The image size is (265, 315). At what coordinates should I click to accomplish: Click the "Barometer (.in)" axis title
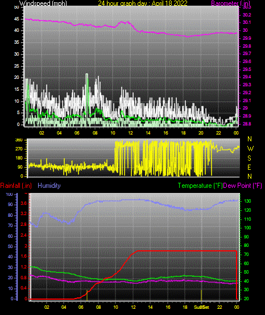230,3
